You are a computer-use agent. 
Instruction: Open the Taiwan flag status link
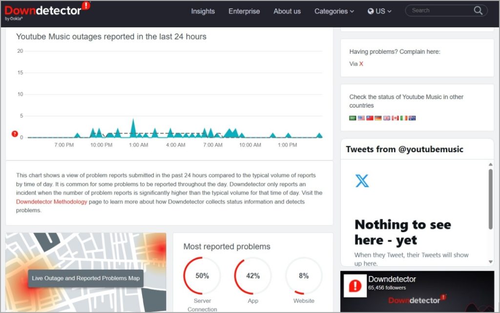point(370,118)
